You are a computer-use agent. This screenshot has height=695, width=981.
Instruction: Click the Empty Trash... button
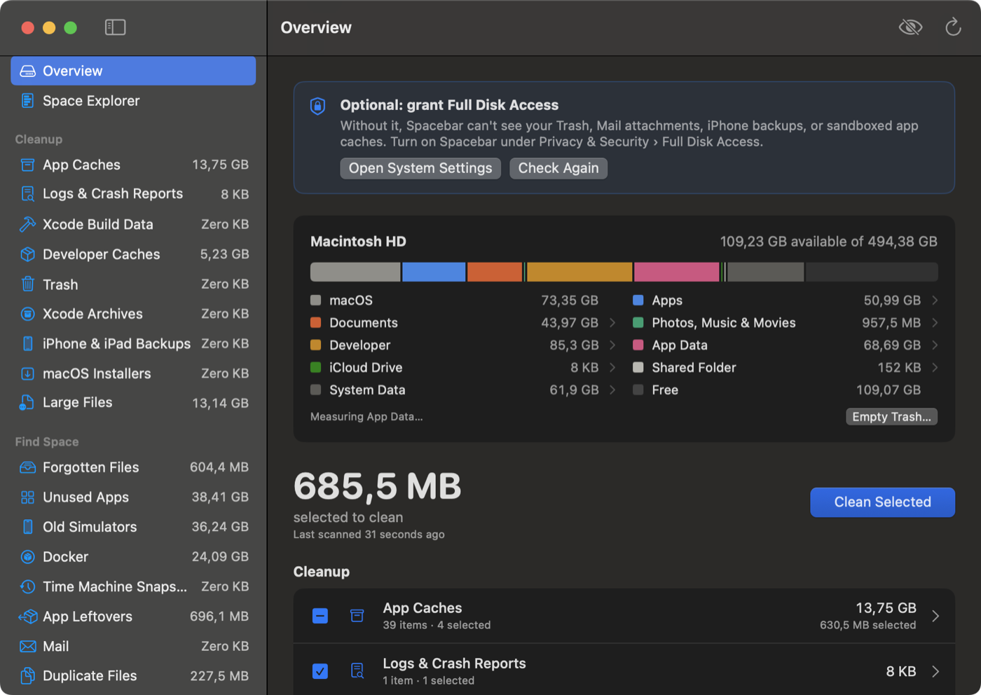pyautogui.click(x=891, y=417)
